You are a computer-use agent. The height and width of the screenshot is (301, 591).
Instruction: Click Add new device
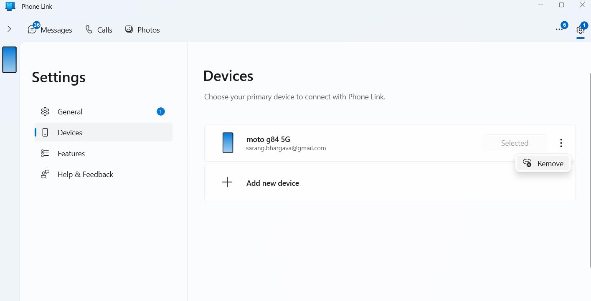(x=272, y=183)
